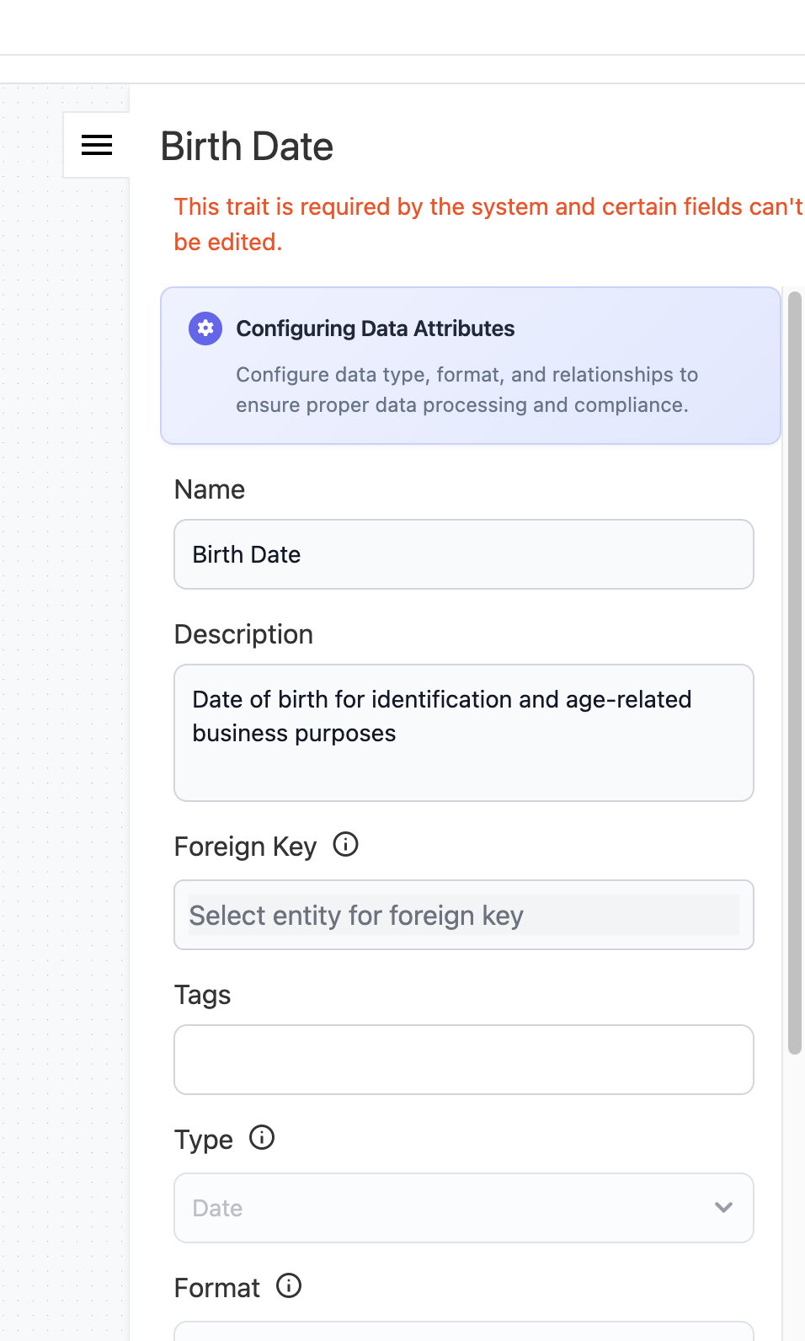Screen dimensions: 805x1341
Task: Click the Birth Date page heading
Action: point(247,147)
